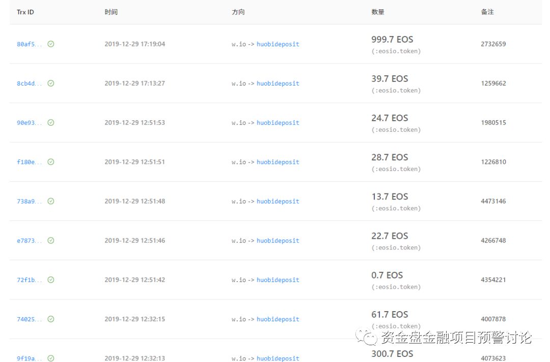Select the 999.7 EOS amount

(392, 39)
